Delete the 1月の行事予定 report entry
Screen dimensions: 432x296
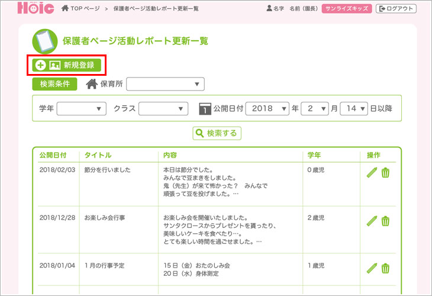point(385,268)
